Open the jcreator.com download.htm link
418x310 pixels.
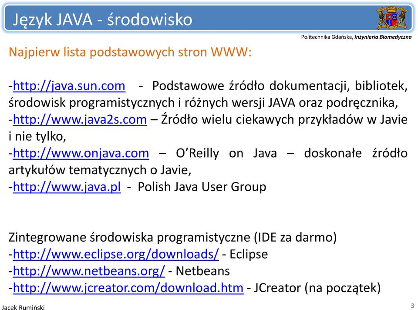click(128, 288)
